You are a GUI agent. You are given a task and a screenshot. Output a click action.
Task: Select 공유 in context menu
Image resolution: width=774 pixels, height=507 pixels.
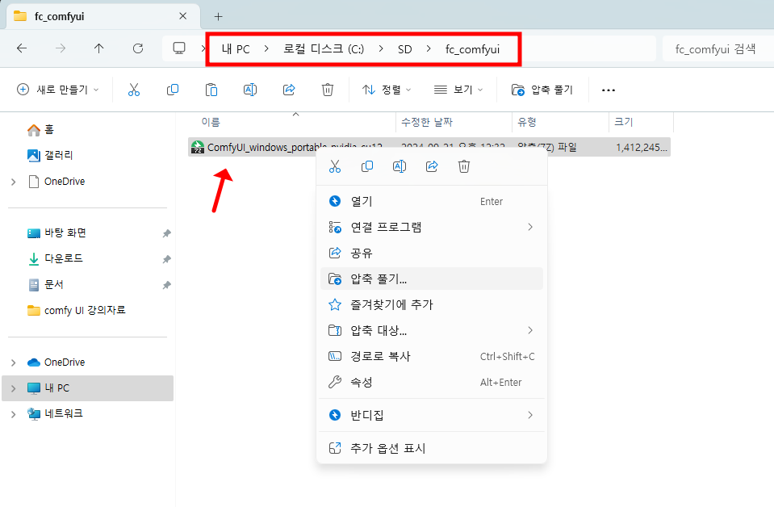[x=432, y=253]
